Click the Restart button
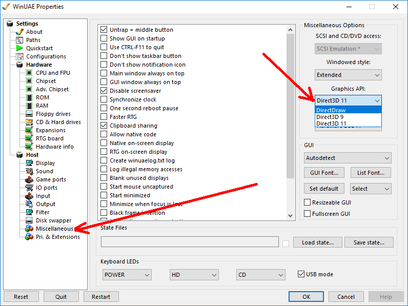This screenshot has width=408, height=306. (101, 297)
